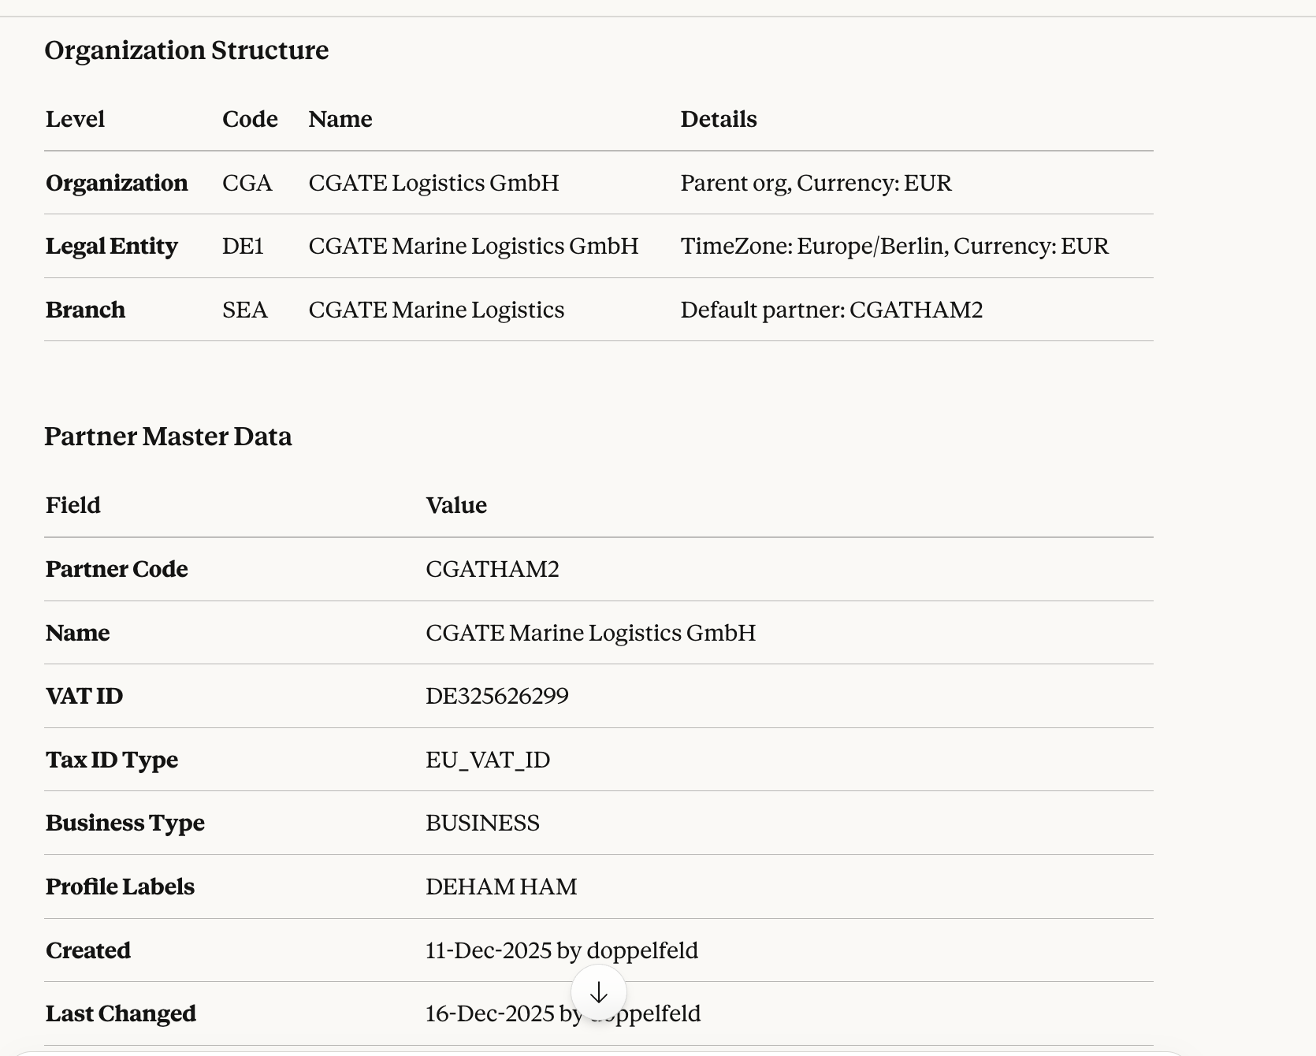
Task: Click the Value column header
Action: pyautogui.click(x=456, y=505)
